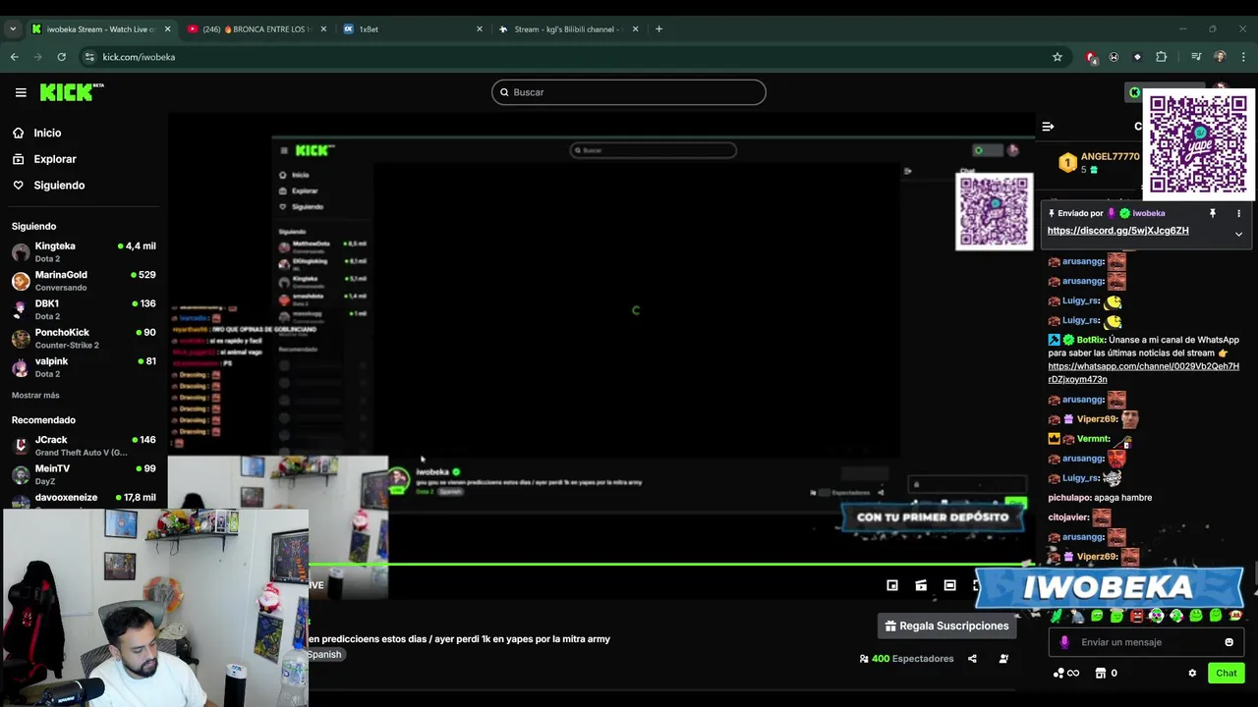Open PonchoKick's channel

click(84, 339)
